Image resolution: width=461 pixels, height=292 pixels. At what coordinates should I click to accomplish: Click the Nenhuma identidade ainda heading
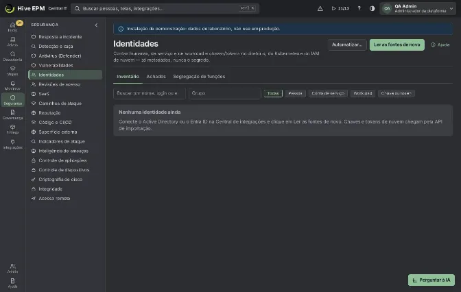click(x=150, y=112)
